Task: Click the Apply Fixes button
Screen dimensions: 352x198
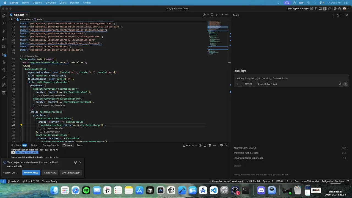Action: [50, 173]
